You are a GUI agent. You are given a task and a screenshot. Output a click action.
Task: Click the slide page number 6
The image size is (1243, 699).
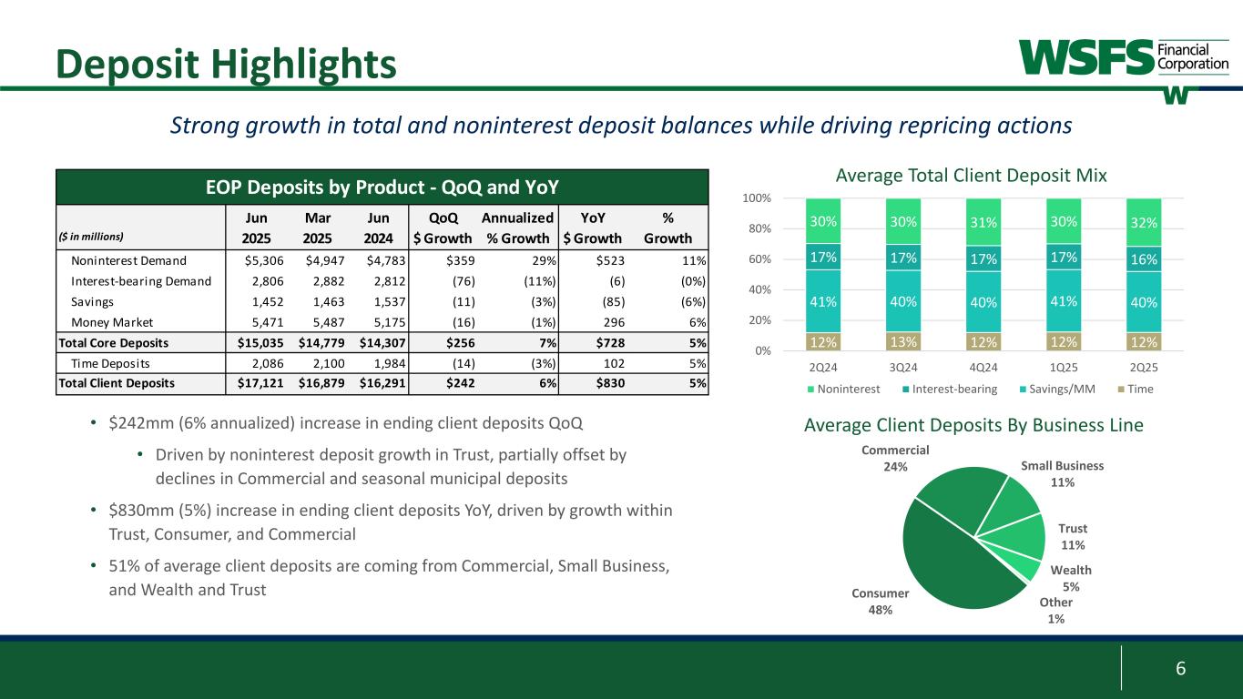point(1180,667)
